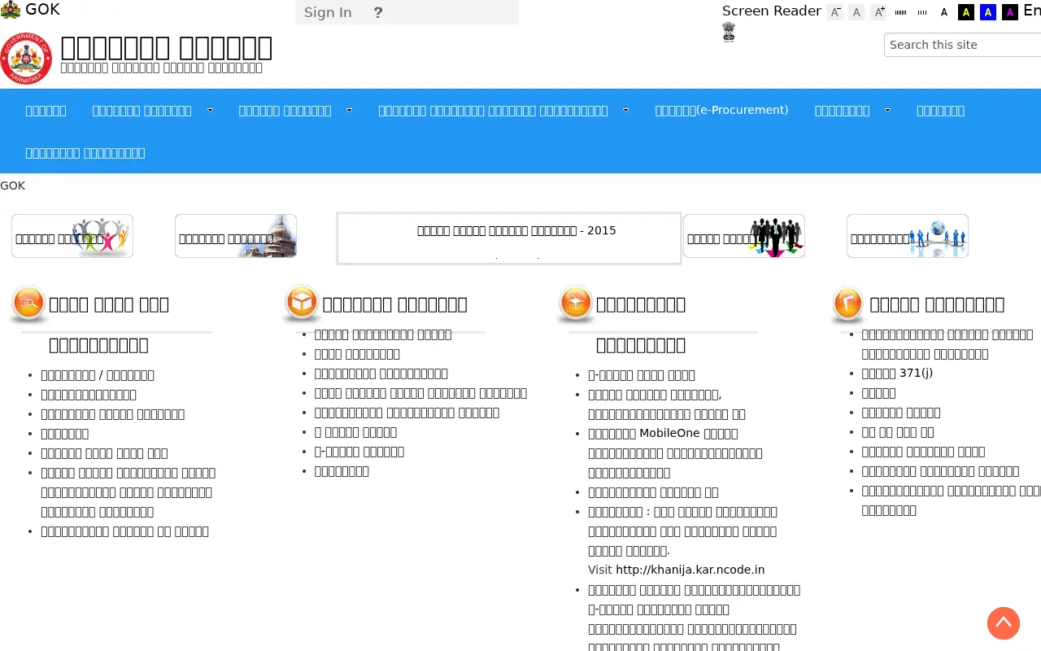Expand the last dropdown arrow in blue navigation bar
Image resolution: width=1041 pixels, height=651 pixels.
click(887, 111)
